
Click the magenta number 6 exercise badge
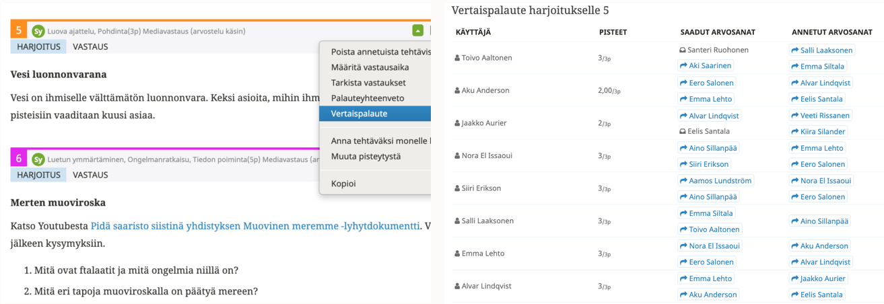19,159
